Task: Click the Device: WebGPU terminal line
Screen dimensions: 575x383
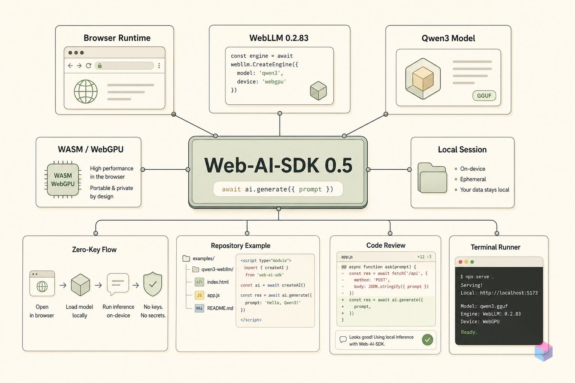Action: (480, 321)
